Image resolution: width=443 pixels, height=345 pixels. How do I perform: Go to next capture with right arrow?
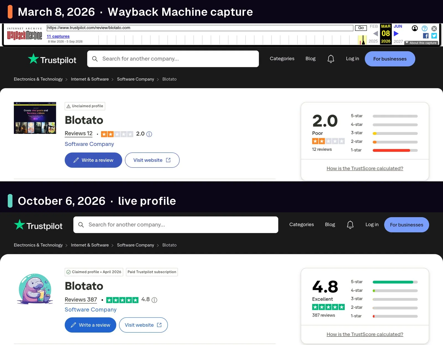click(x=396, y=34)
